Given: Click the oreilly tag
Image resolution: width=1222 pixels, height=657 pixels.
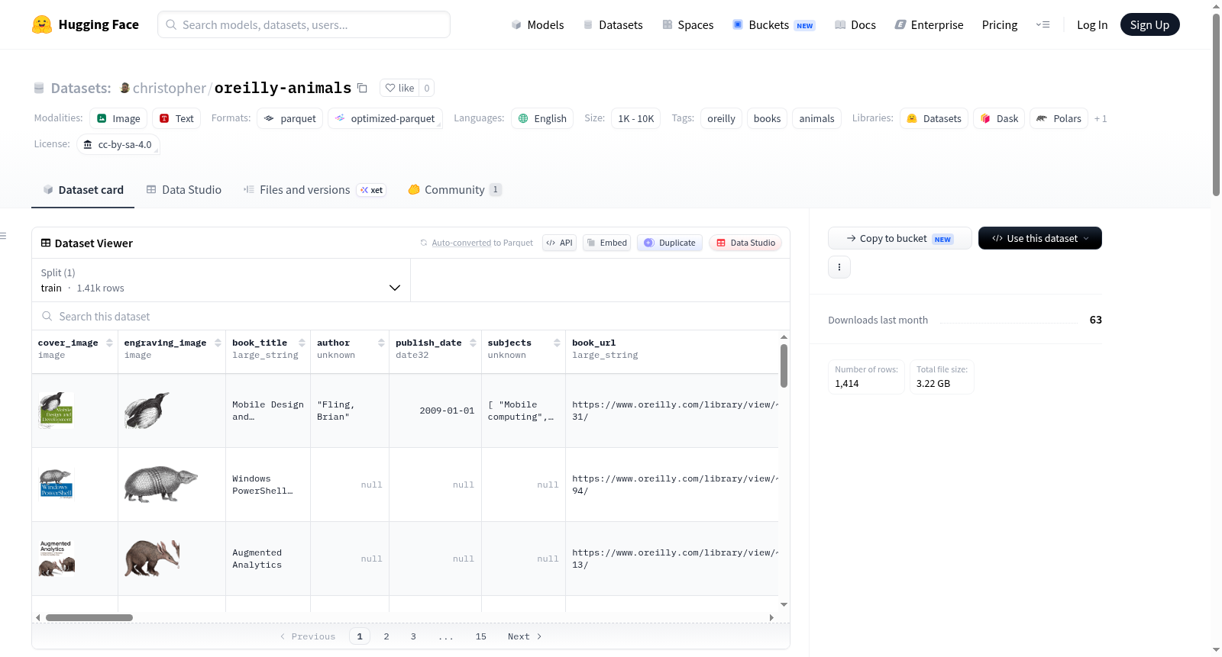Looking at the screenshot, I should pos(721,118).
